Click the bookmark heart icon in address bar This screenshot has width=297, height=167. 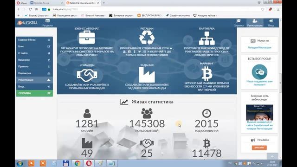point(263,9)
